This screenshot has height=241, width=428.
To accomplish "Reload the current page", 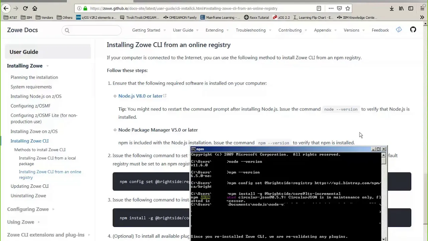I will coord(25,8).
